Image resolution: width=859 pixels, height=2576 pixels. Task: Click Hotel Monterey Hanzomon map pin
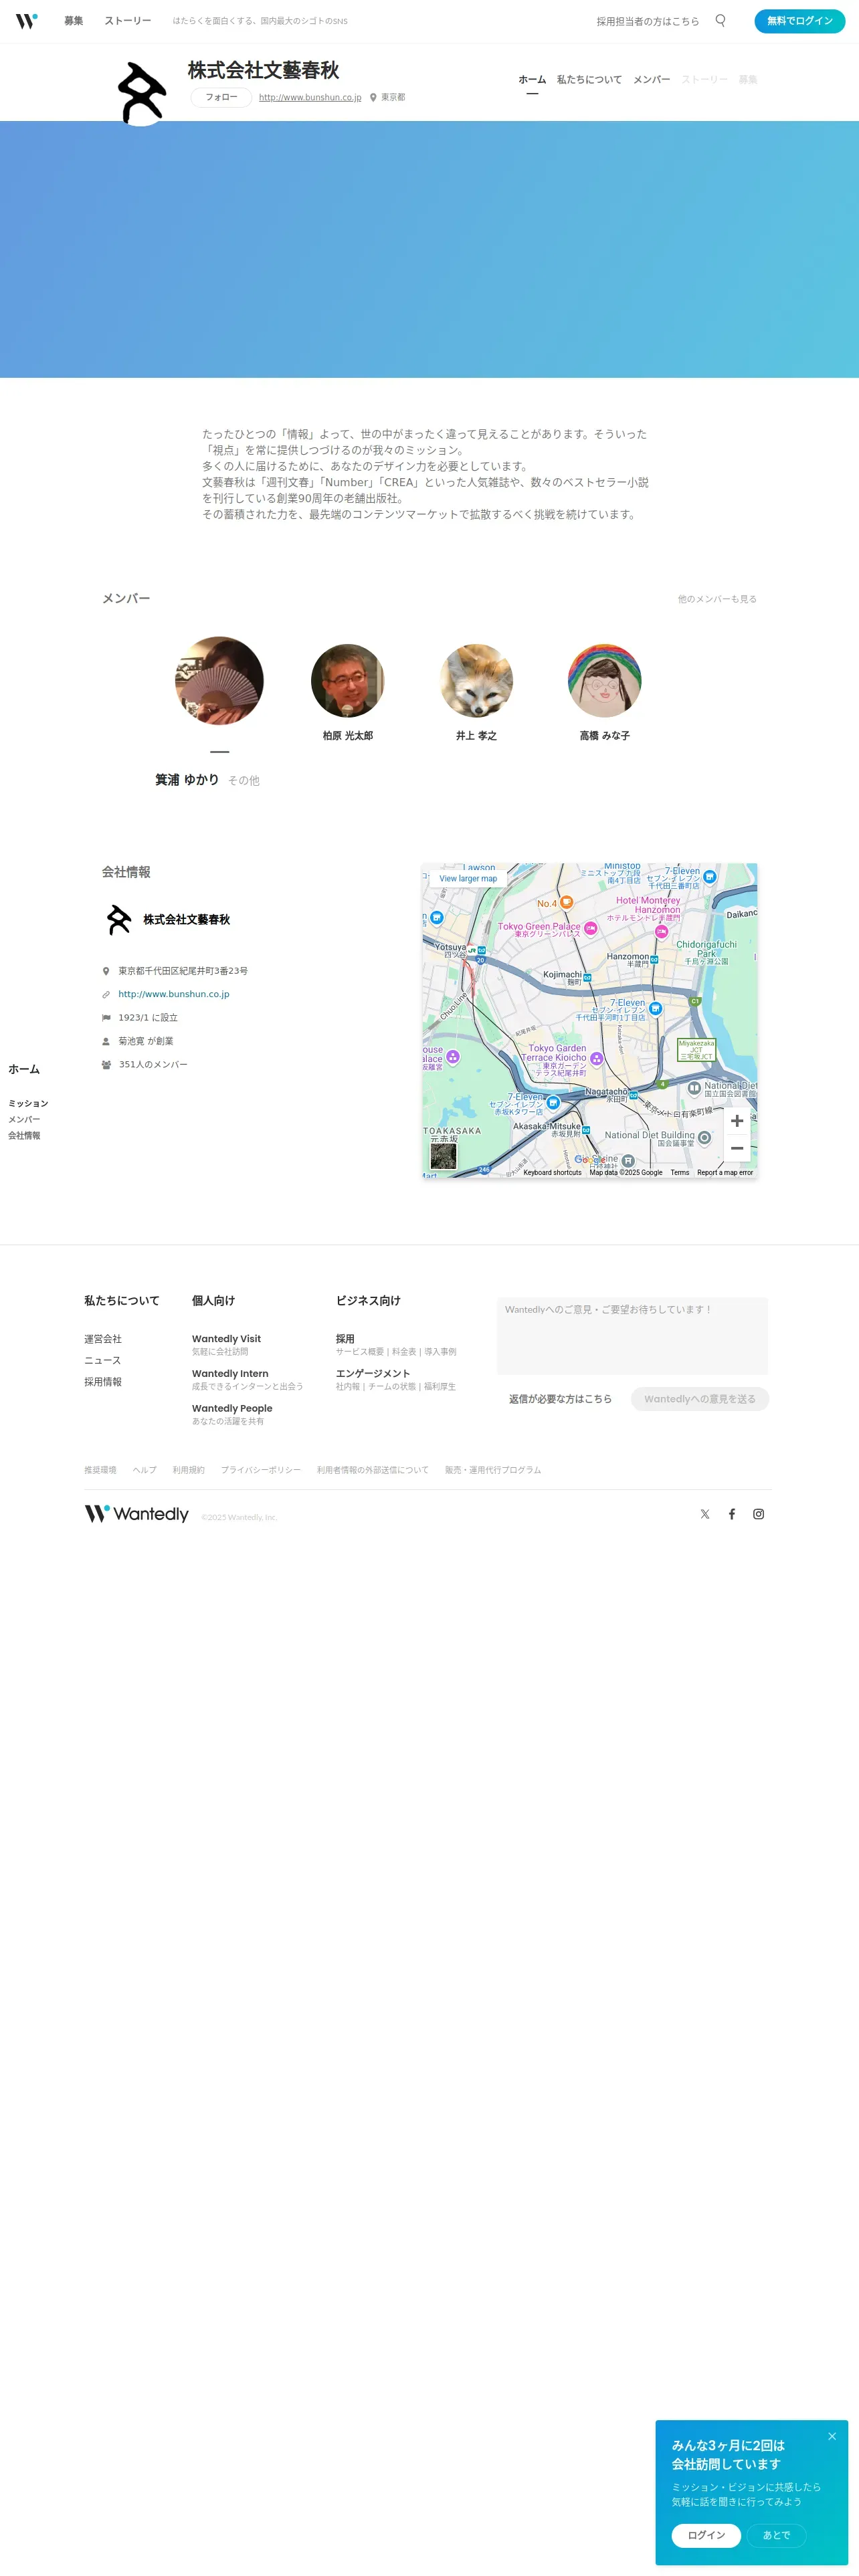[x=661, y=931]
